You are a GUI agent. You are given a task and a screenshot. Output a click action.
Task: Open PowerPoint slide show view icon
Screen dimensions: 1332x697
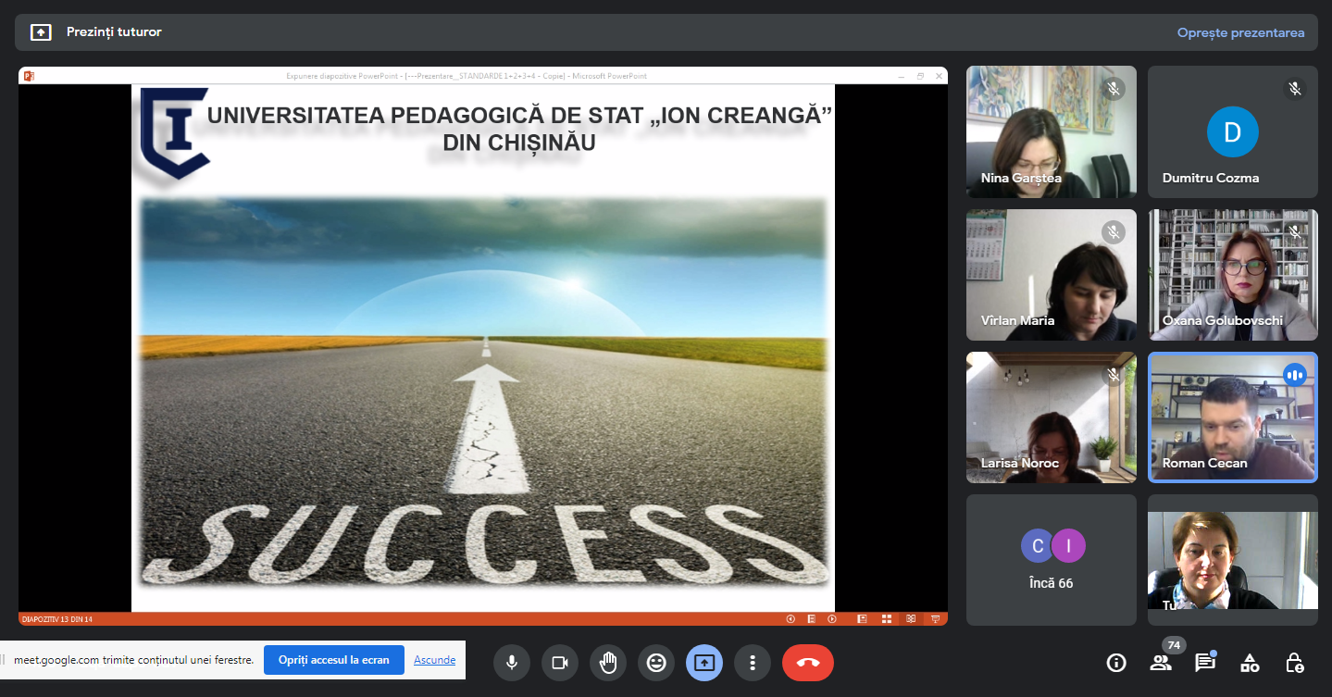pyautogui.click(x=935, y=619)
